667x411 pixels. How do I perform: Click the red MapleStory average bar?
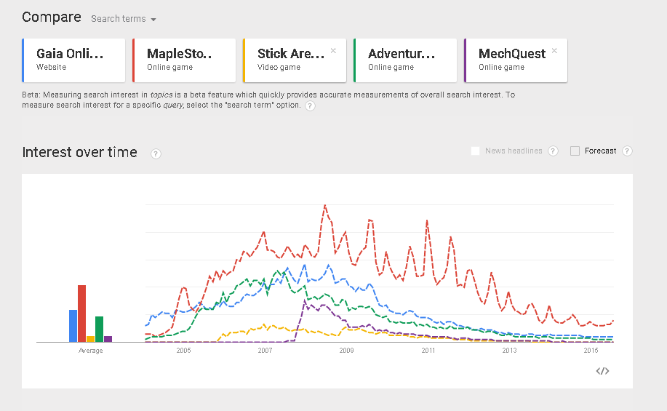(82, 314)
